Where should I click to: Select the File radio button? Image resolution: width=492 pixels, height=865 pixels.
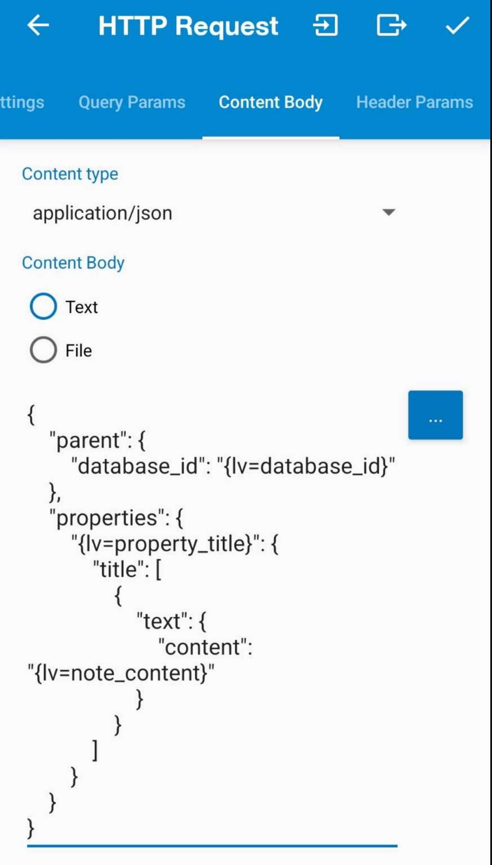[x=43, y=350]
